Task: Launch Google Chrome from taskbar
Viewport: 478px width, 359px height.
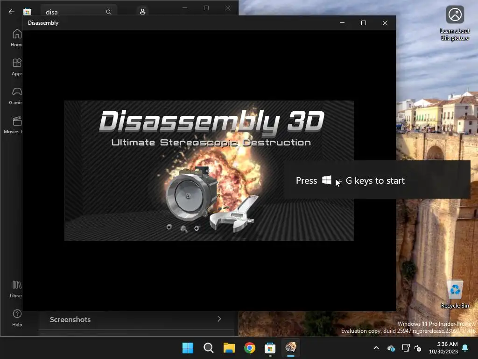Action: coord(249,348)
